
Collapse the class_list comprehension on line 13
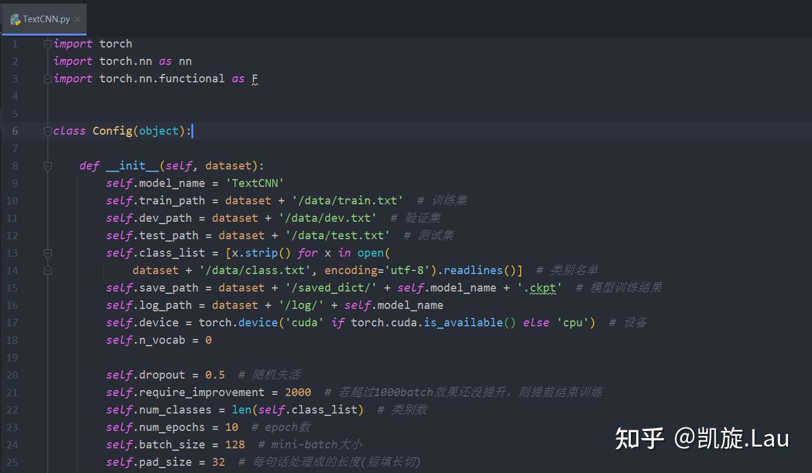coord(48,252)
